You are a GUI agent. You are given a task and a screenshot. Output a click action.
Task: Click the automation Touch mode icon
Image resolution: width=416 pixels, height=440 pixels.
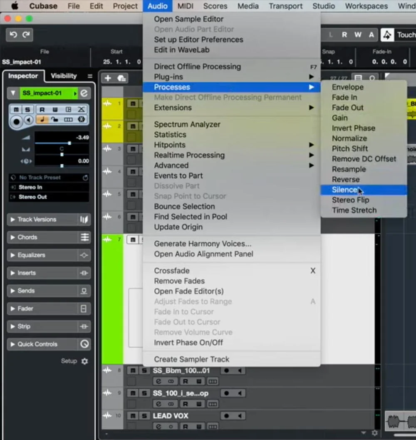(x=387, y=35)
